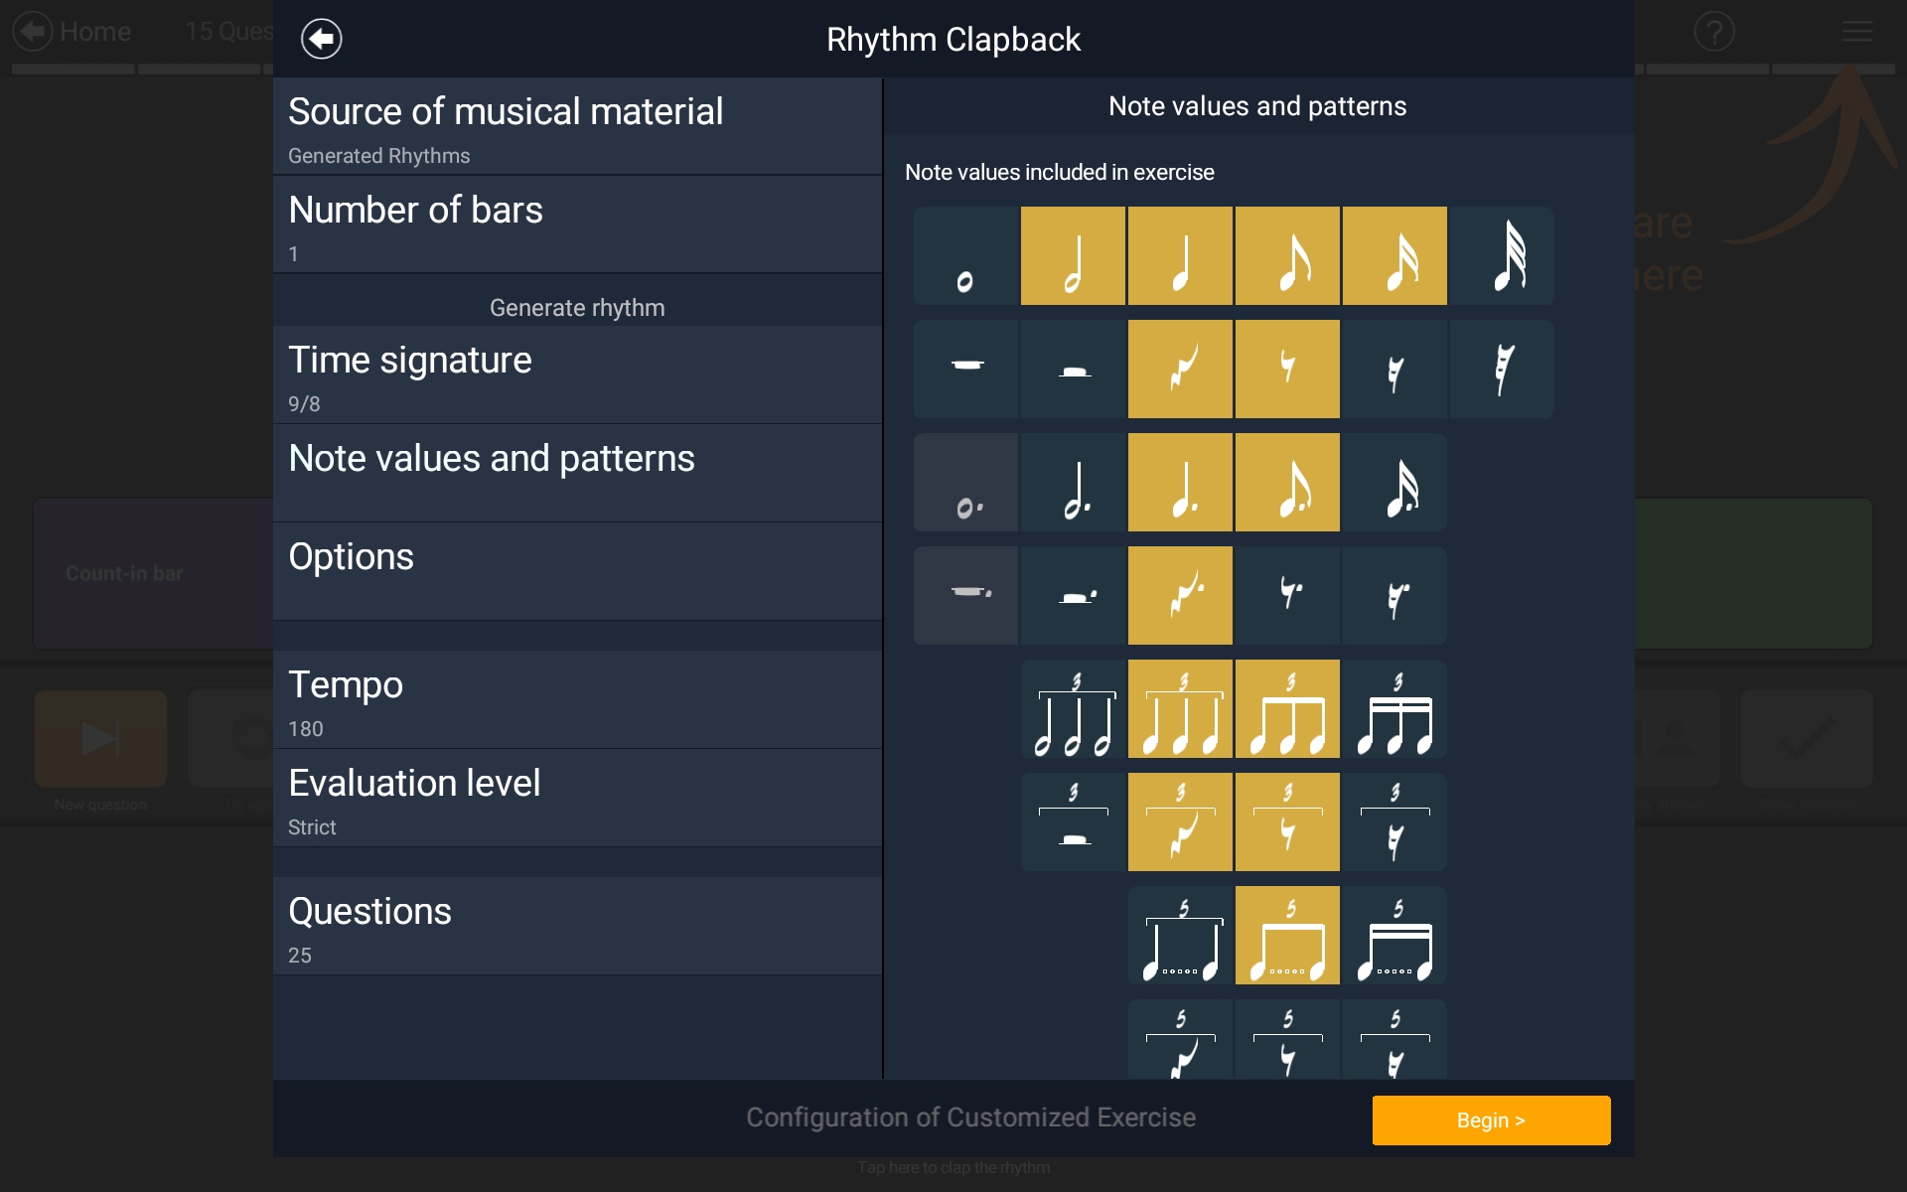Adjust the Tempo setting of 180
1907x1192 pixels.
pyautogui.click(x=577, y=700)
